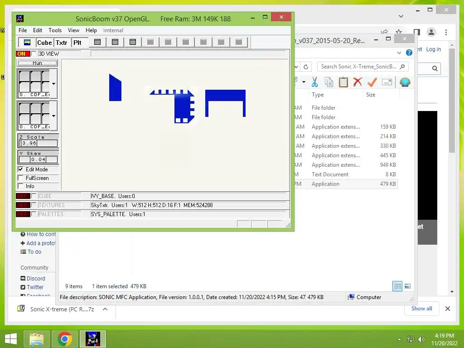Viewport: 464px width, 348px height.
Task: Select the Txtr toolbar button
Action: coord(62,42)
